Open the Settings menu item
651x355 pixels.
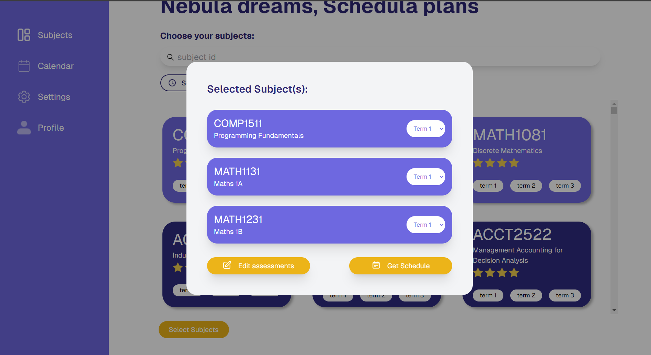(x=54, y=97)
